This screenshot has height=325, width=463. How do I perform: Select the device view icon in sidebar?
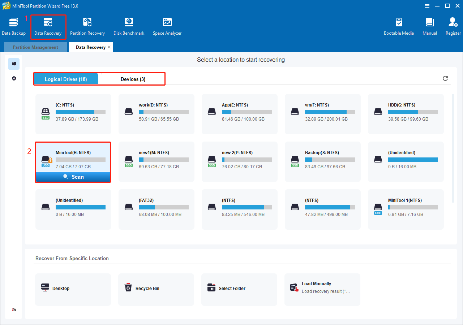pyautogui.click(x=14, y=64)
